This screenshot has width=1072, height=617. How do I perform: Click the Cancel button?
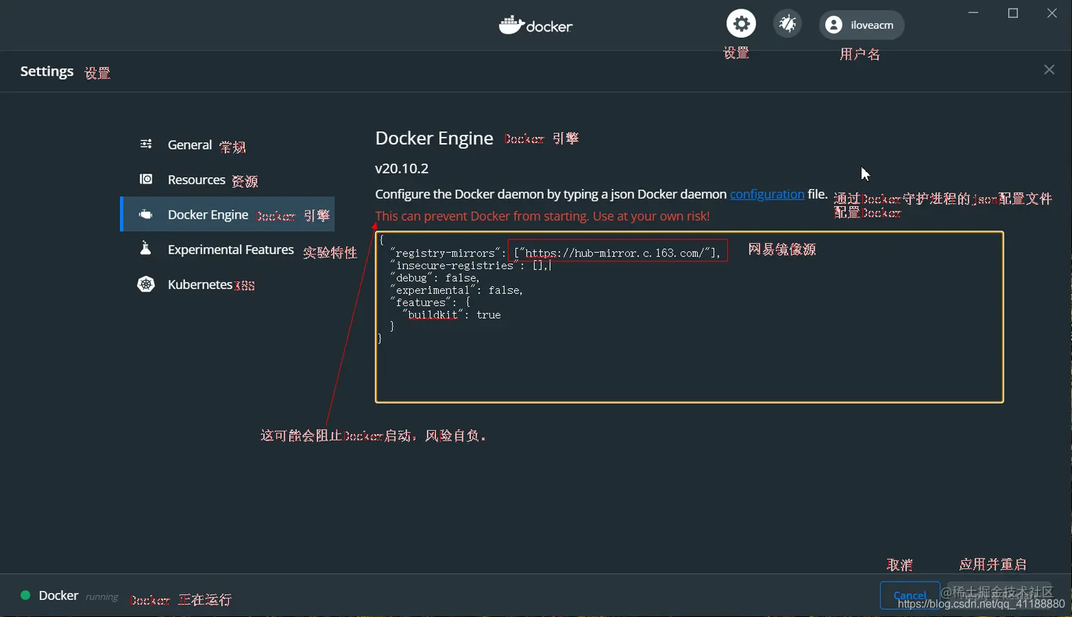[x=910, y=596]
